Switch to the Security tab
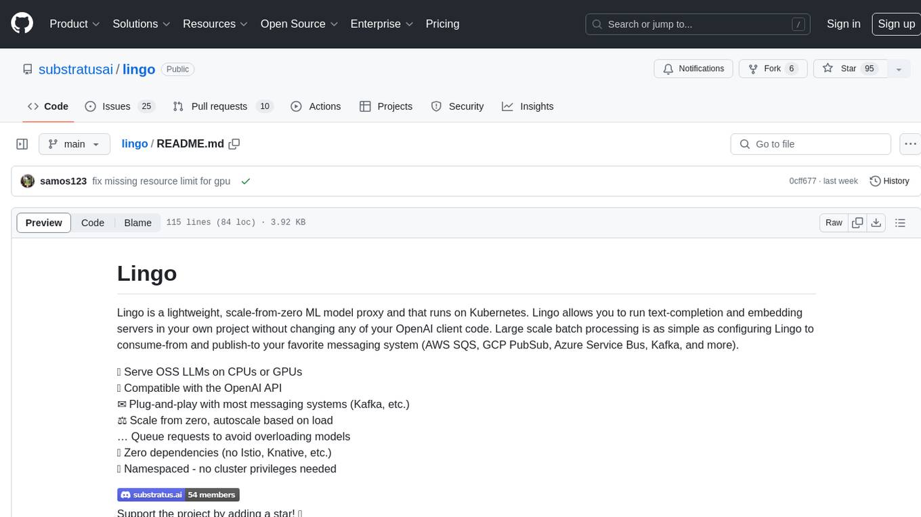The height and width of the screenshot is (517, 921). (458, 106)
